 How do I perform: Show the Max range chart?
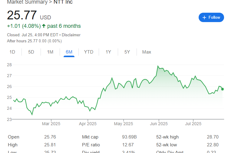pyautogui.click(x=147, y=52)
